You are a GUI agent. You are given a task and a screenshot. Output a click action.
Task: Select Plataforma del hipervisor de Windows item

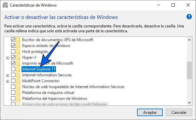pyautogui.click(x=55, y=98)
